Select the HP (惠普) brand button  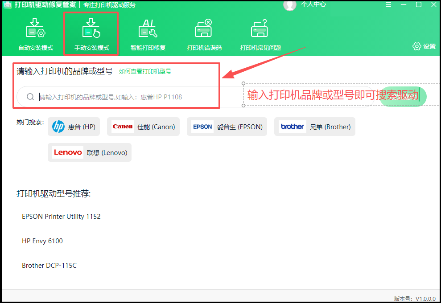[x=74, y=127]
